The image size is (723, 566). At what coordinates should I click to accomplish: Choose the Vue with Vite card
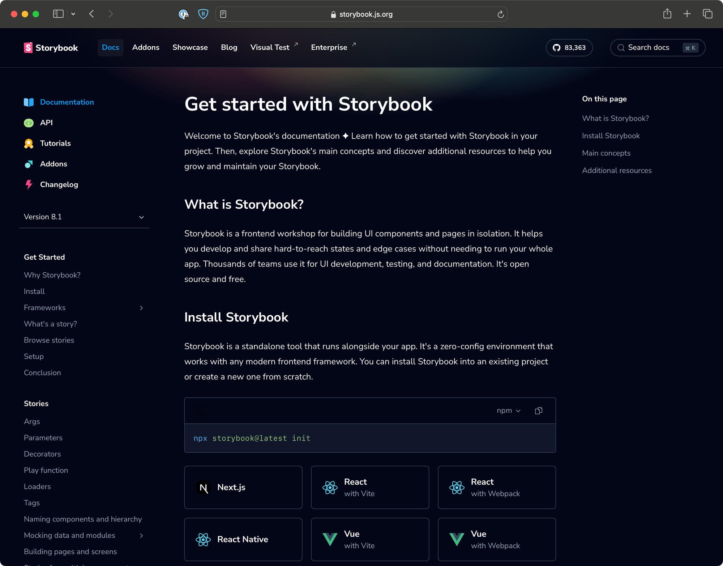point(370,539)
